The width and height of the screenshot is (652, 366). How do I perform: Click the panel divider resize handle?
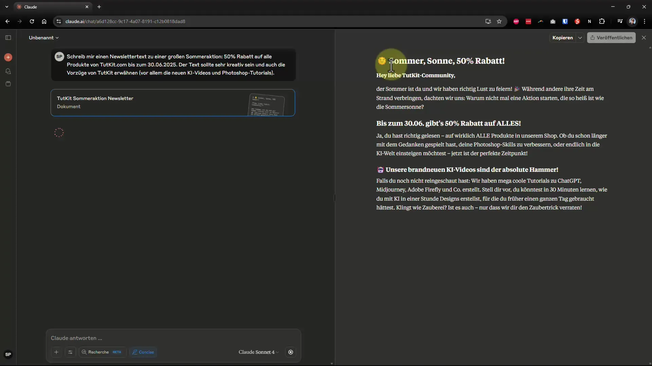pyautogui.click(x=335, y=198)
